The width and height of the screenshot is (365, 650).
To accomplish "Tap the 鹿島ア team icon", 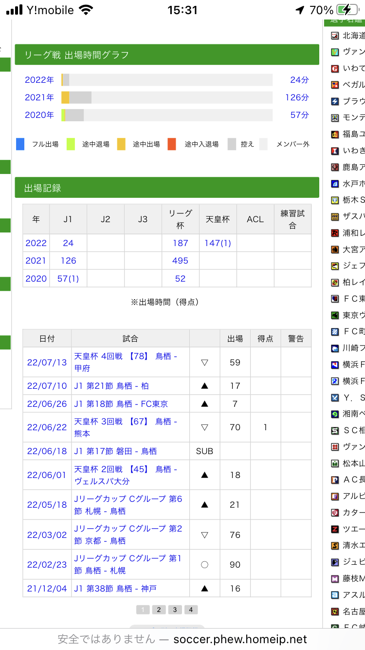I will coord(335,167).
